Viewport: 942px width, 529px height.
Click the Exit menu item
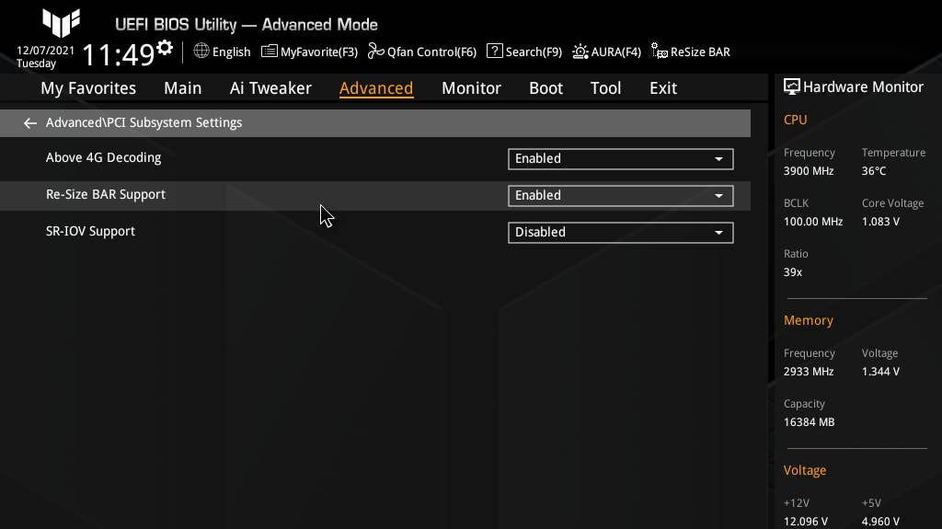click(662, 88)
